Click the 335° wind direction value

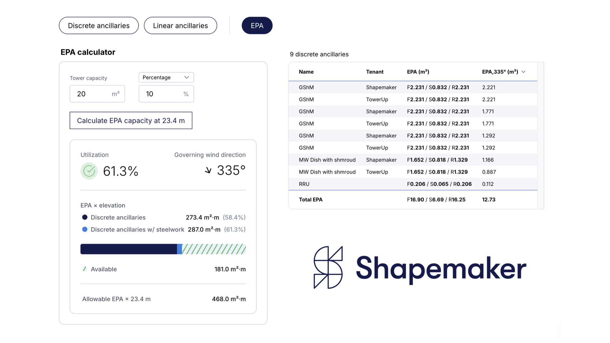[x=231, y=171]
